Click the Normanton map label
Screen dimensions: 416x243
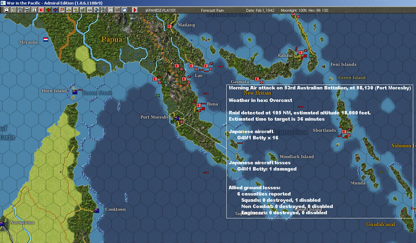[x=22, y=223]
